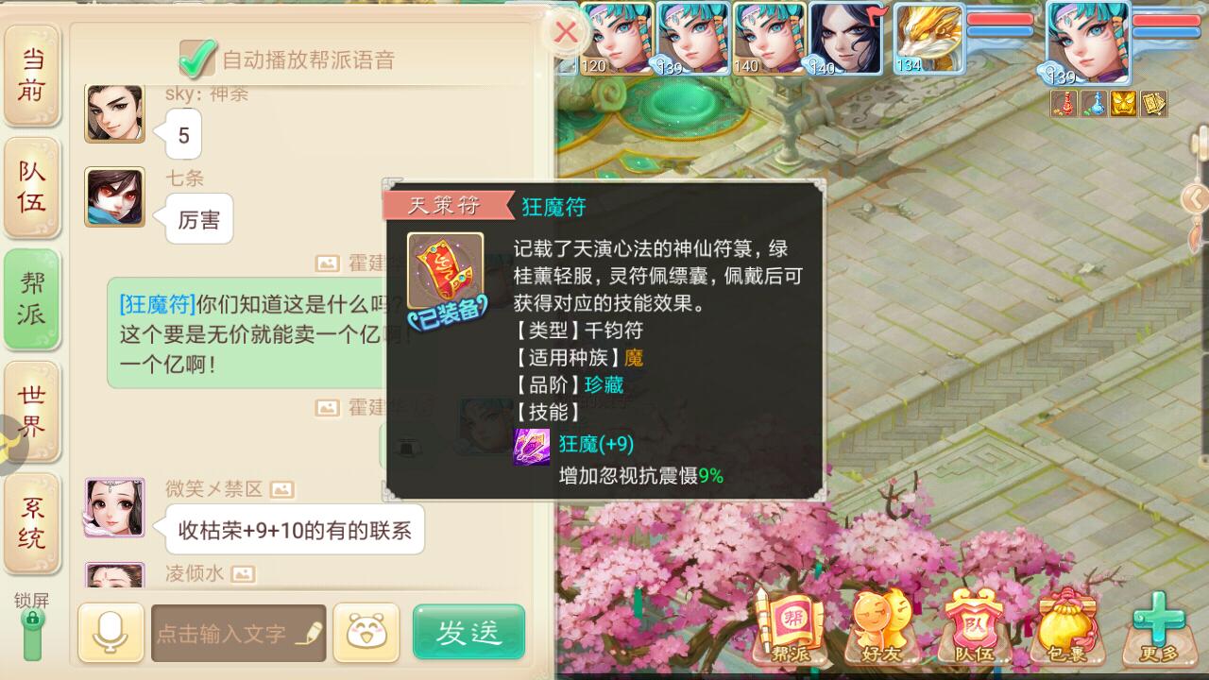Toggle 自动播放帮派语音 checkbox
This screenshot has height=680, width=1209.
click(197, 59)
